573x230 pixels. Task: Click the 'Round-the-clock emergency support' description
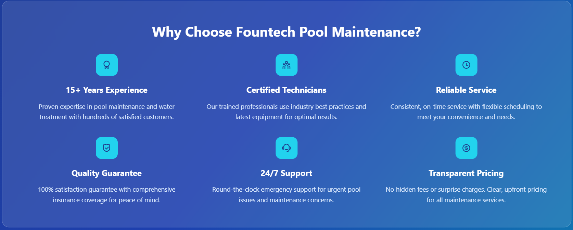click(x=286, y=195)
